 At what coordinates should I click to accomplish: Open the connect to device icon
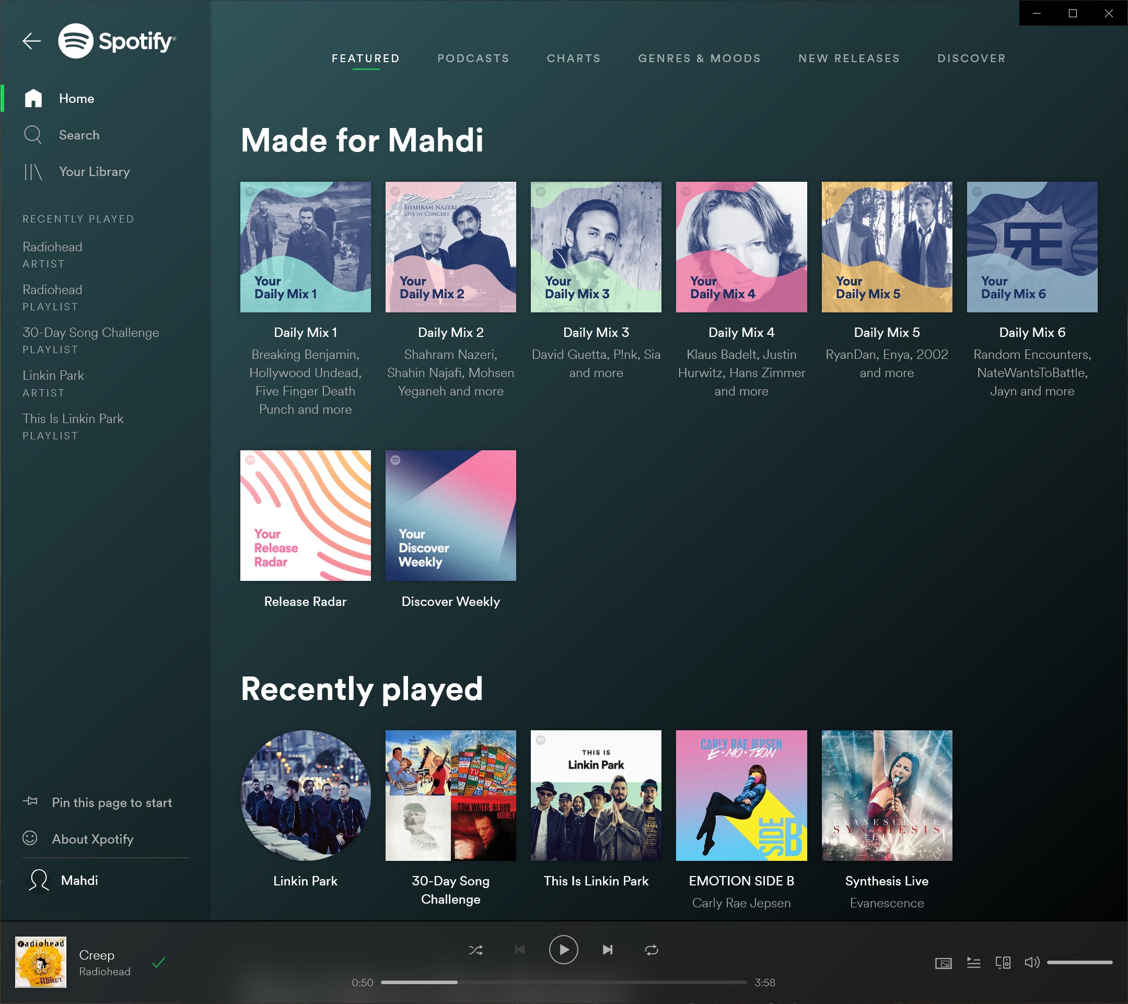(x=1003, y=963)
